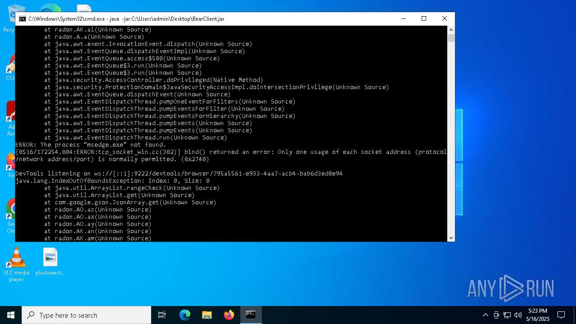
Task: Click the console scrollbar up arrow
Action: [451, 30]
